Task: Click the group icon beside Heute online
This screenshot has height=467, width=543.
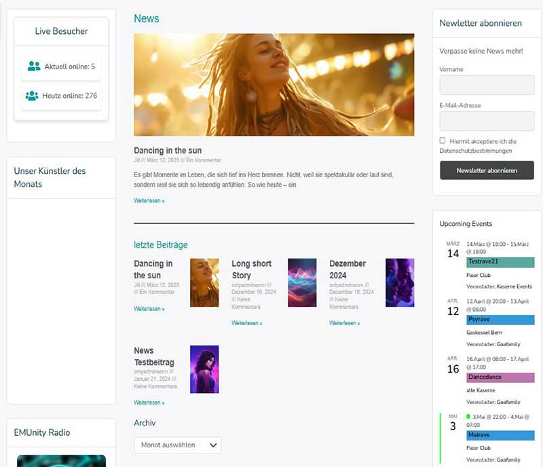Action: click(x=32, y=96)
